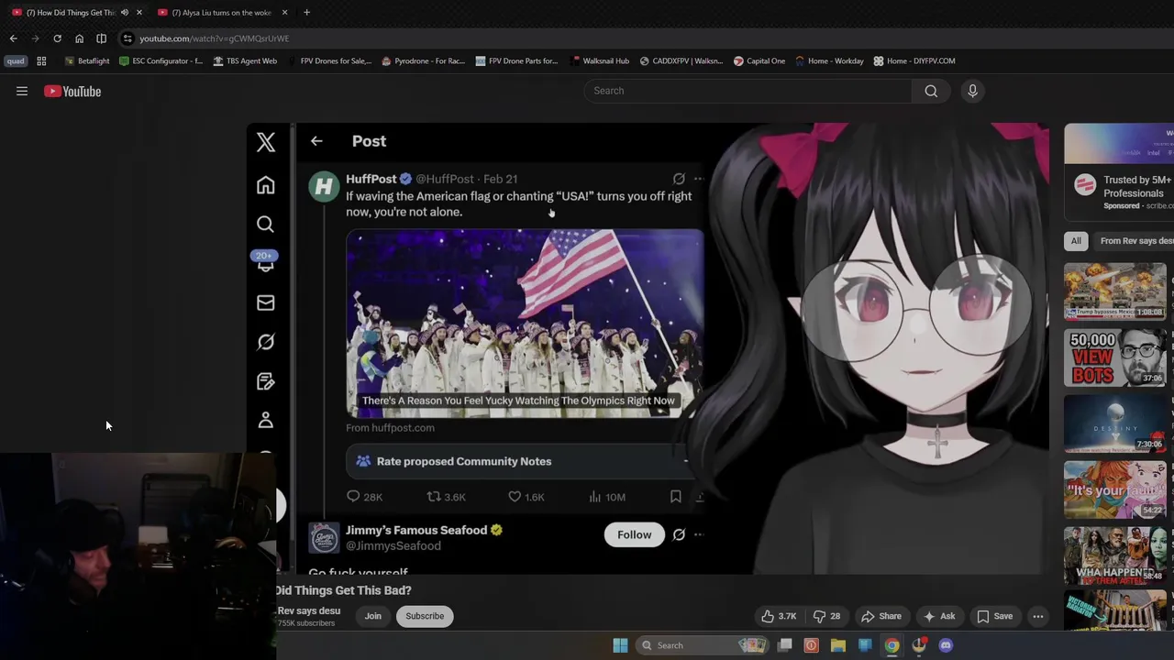Open the browser home page button
The width and height of the screenshot is (1174, 660).
[x=79, y=38]
